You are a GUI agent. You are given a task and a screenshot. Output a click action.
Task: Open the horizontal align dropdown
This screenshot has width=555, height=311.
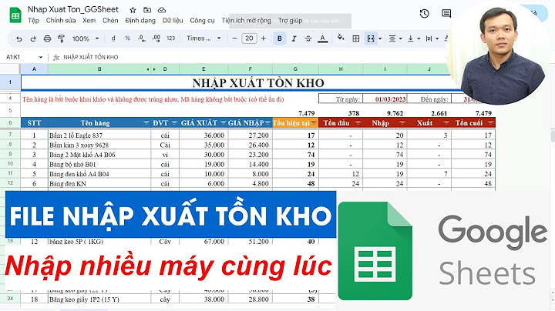(395, 38)
